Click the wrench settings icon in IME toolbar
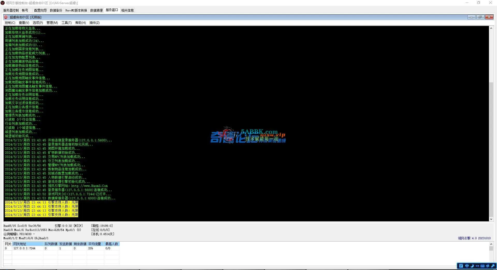This screenshot has width=497, height=270. (x=493, y=266)
